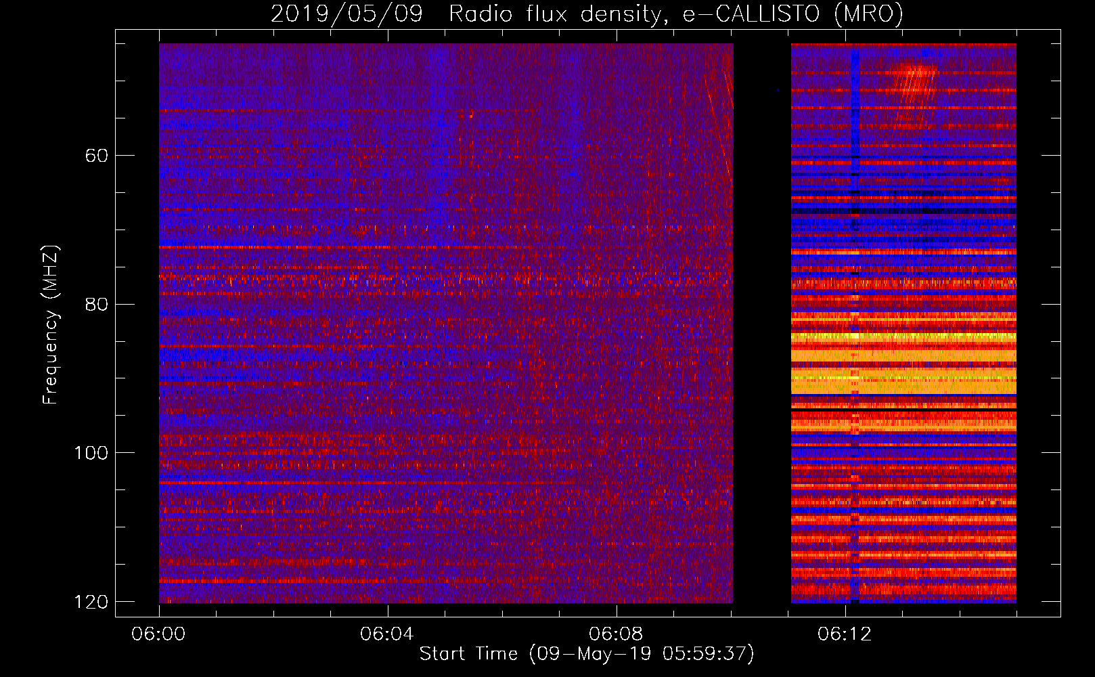Screen dimensions: 1095x677
Task: Click the 'Start Time (09-May-19 05:59:37)' axis label
Action: (587, 654)
